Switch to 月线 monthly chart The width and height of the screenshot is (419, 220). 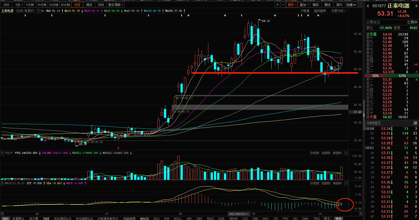click(101, 5)
